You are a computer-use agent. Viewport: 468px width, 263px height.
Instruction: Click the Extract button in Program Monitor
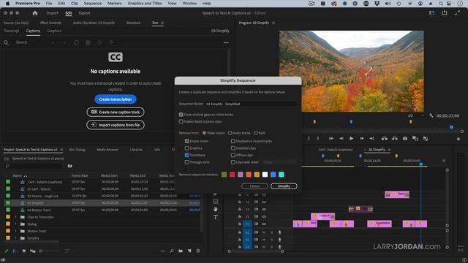click(395, 138)
